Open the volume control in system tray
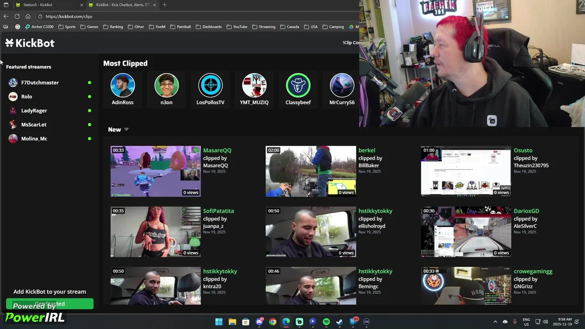585x329 pixels. tap(545, 322)
